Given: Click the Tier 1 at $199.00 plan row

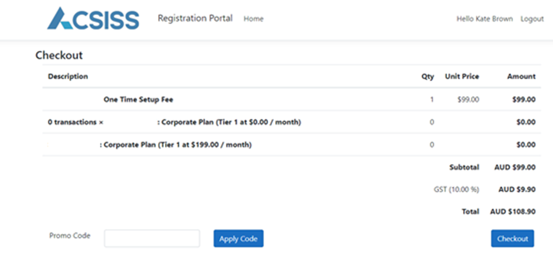Looking at the screenshot, I should 176,145.
